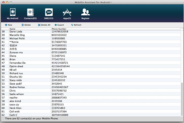
Task: Click row number 44
Action: 3,52
